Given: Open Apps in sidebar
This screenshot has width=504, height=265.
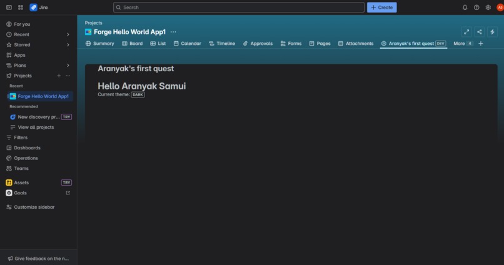Looking at the screenshot, I should click(39, 55).
